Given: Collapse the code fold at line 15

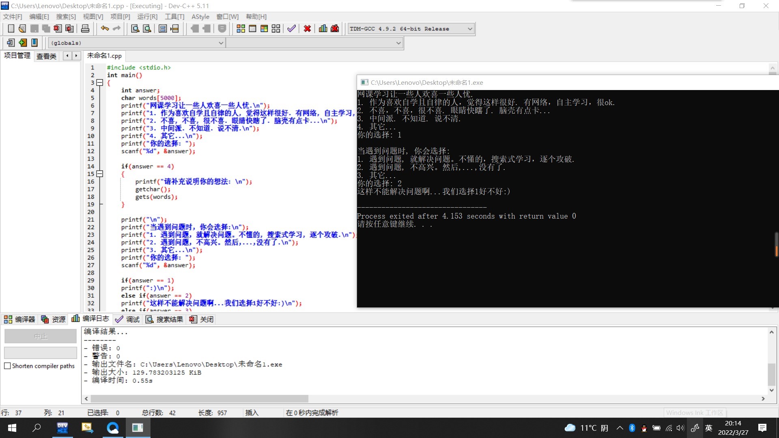Looking at the screenshot, I should [100, 174].
